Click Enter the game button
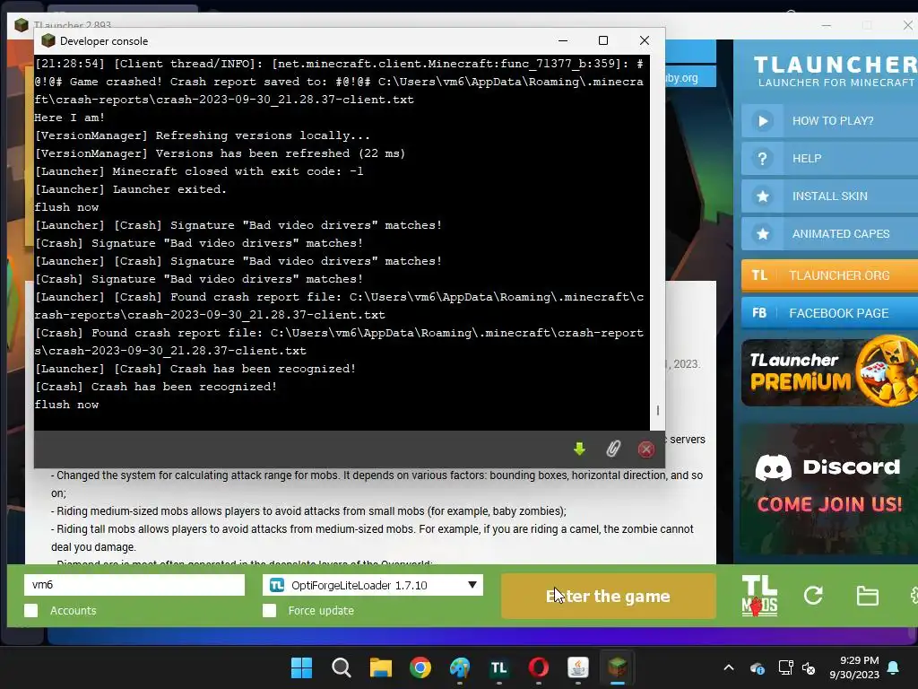The width and height of the screenshot is (918, 689). tap(609, 596)
